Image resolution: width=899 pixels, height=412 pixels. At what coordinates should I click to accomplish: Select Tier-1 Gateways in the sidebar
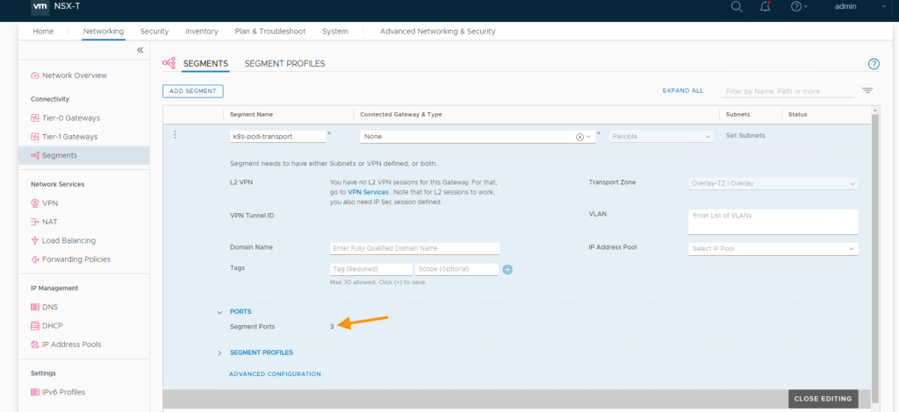click(70, 137)
